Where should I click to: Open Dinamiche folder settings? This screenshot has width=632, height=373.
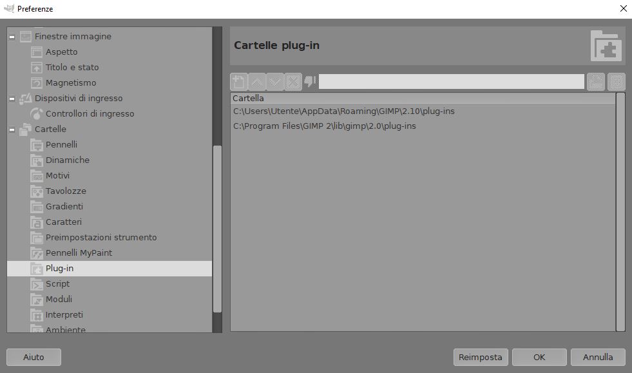67,160
